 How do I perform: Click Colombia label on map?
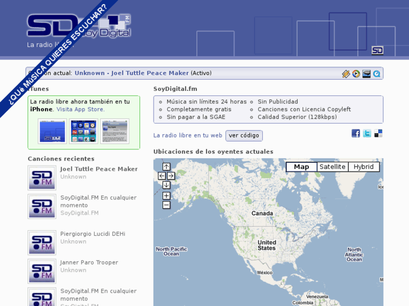[x=303, y=303]
